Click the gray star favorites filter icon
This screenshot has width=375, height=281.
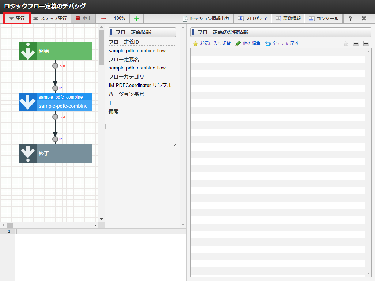346,44
